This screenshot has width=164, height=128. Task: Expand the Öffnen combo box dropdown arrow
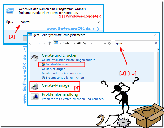coord(98,22)
